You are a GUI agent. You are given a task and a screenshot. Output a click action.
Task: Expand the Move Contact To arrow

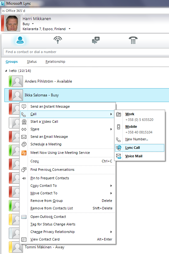(x=111, y=193)
